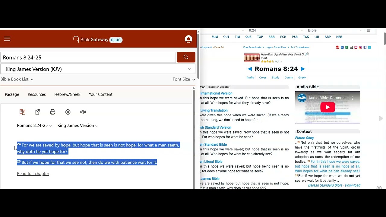Print the passage with printer icon
This screenshot has width=386, height=217.
pos(53,112)
